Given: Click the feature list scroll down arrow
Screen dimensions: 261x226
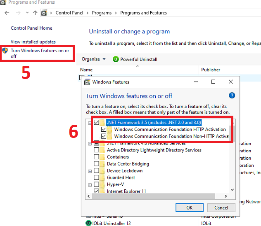Looking at the screenshot, I should (233, 190).
